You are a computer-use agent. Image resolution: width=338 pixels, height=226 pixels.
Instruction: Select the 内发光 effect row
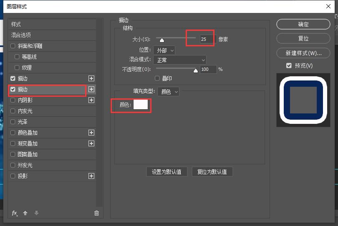52,111
